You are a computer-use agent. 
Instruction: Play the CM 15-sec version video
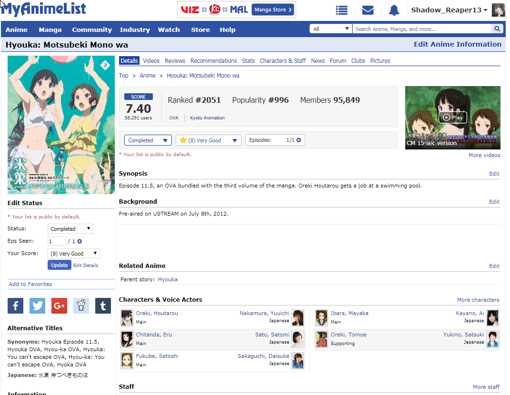pos(452,117)
